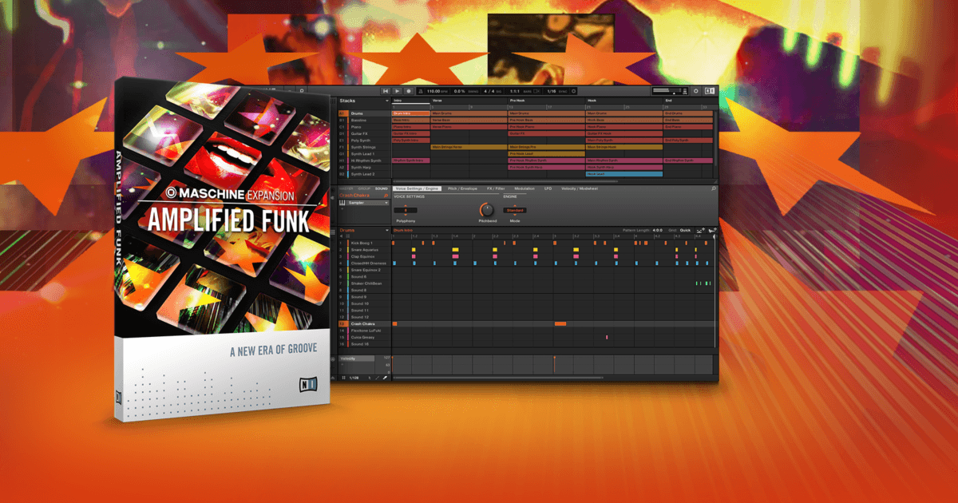Expand the Drums group dropdown in the pattern editor
This screenshot has height=503, width=958.
(386, 230)
